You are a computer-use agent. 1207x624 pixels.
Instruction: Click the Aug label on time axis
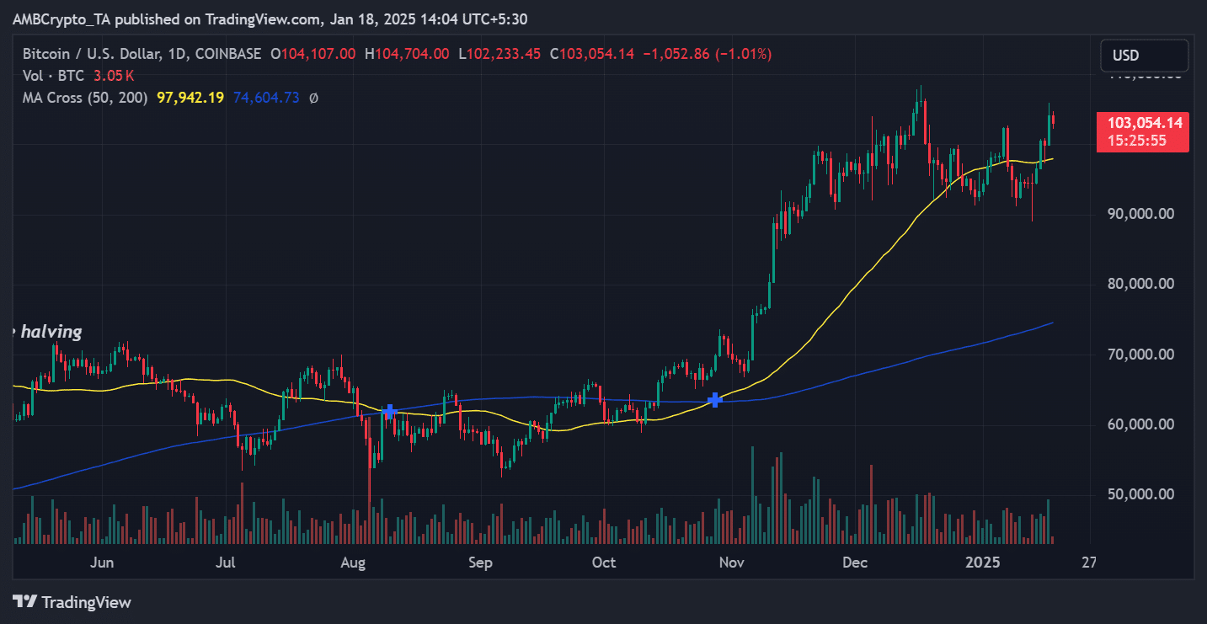[x=353, y=563]
